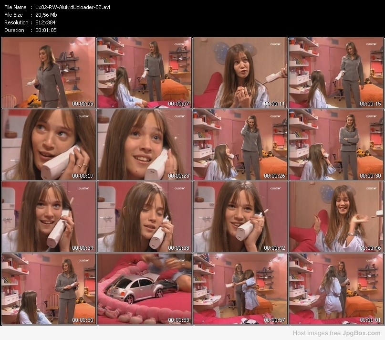The image size is (385, 340).
Task: Open the last thumbnail stamped 00:01:01
Action: (x=336, y=289)
